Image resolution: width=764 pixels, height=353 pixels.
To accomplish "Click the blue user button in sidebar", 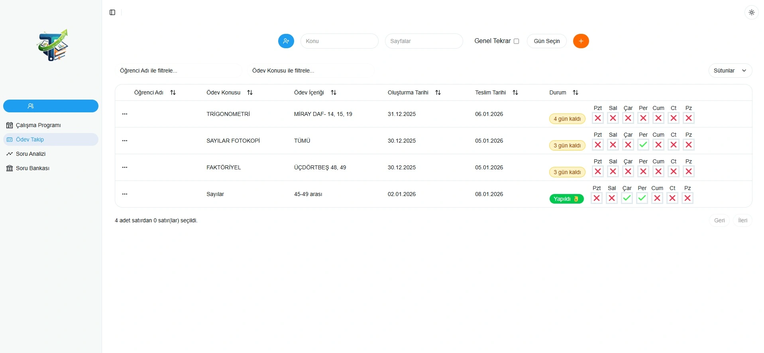I will [51, 106].
